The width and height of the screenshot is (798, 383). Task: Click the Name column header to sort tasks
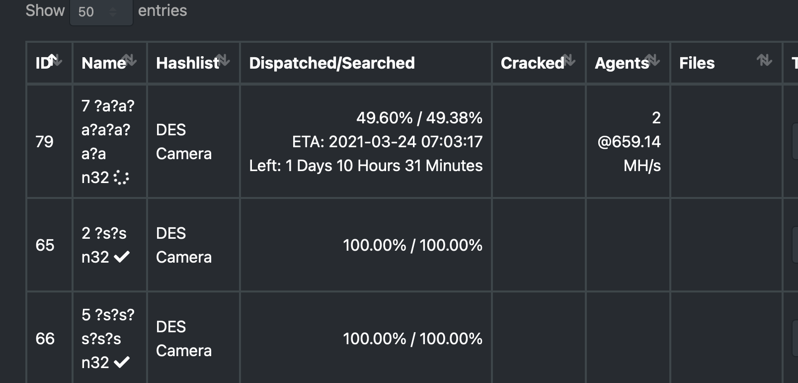104,63
